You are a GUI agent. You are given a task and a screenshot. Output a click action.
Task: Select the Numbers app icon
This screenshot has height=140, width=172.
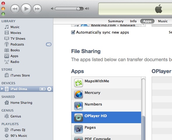click(78, 106)
